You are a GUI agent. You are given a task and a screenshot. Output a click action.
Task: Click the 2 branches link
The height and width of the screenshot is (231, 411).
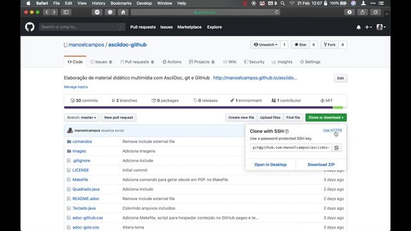(x=124, y=101)
